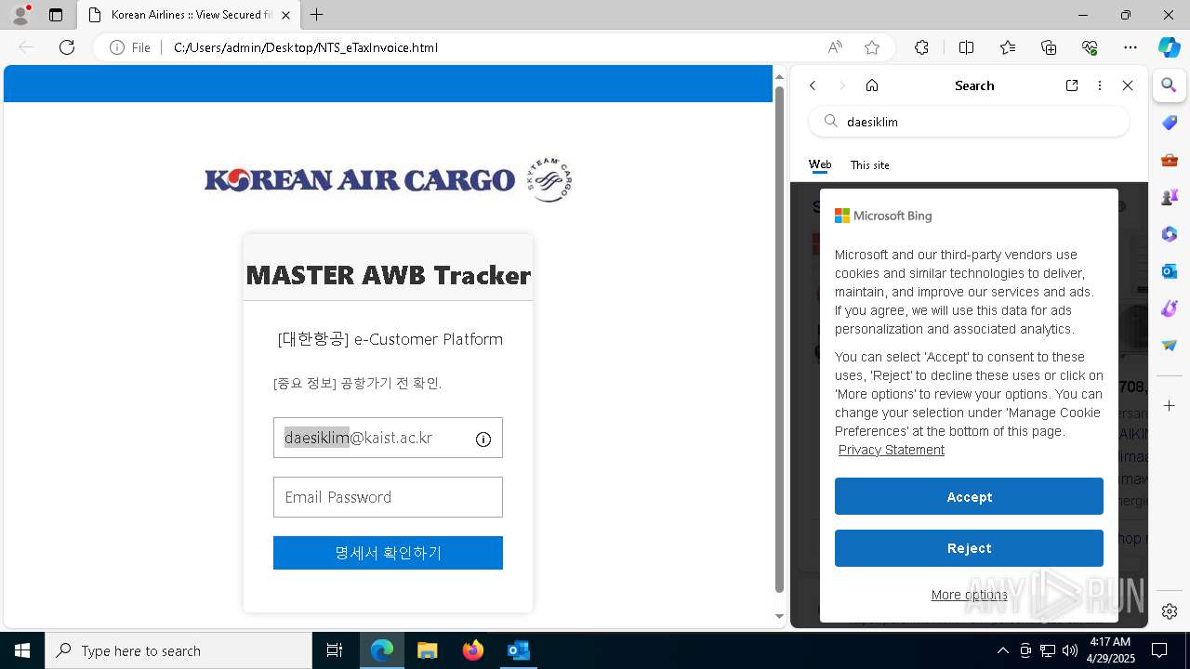Screen dimensions: 1190x669
Task: Open Browser essentials heart icon
Action: pos(1090,47)
